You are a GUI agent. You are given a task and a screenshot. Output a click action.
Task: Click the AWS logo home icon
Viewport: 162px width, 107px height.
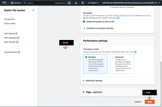pos(4,3)
